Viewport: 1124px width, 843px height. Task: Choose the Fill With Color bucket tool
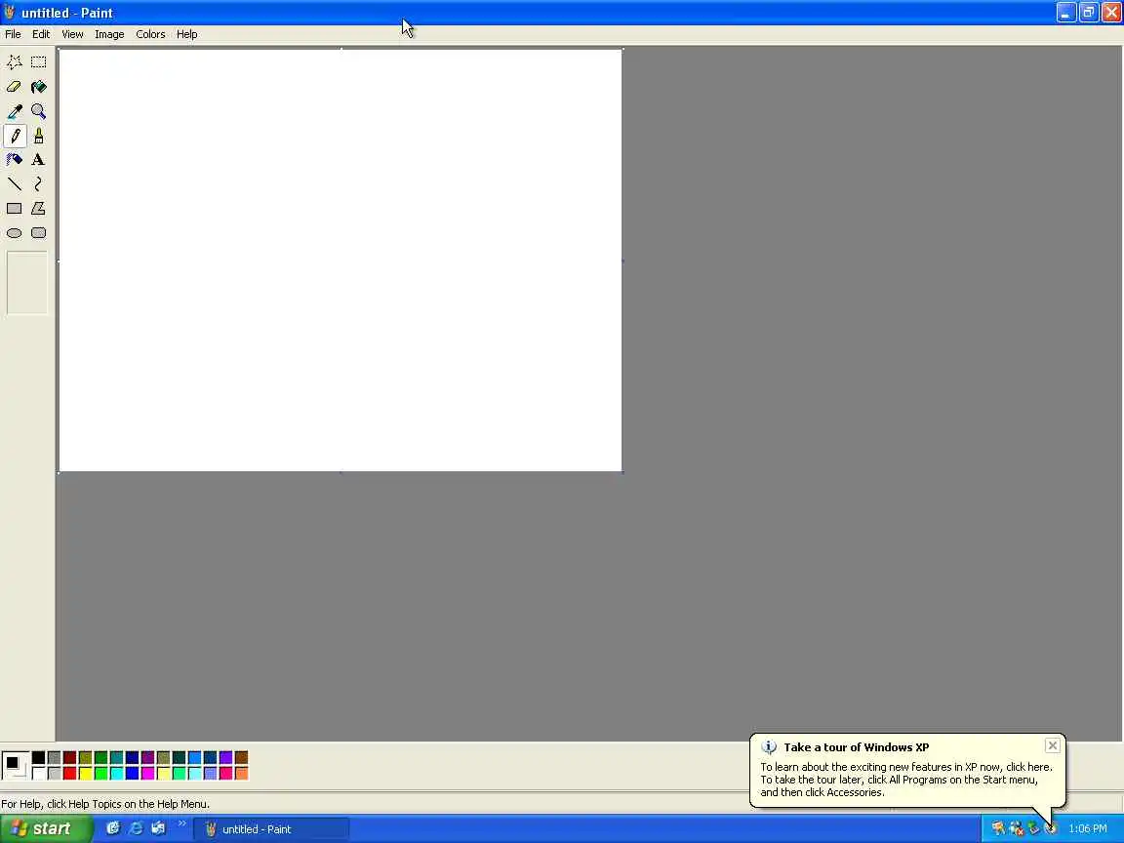click(x=39, y=87)
